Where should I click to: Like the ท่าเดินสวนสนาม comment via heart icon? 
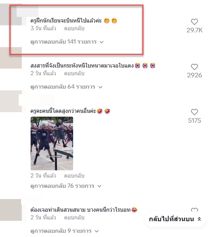[x=194, y=210]
